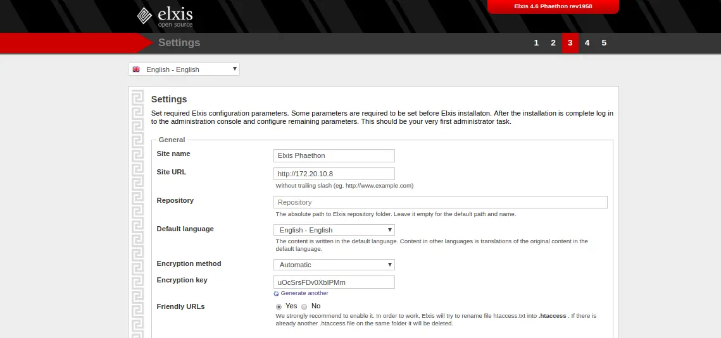The height and width of the screenshot is (338, 721).
Task: Click the Default language label
Action: [x=185, y=229]
